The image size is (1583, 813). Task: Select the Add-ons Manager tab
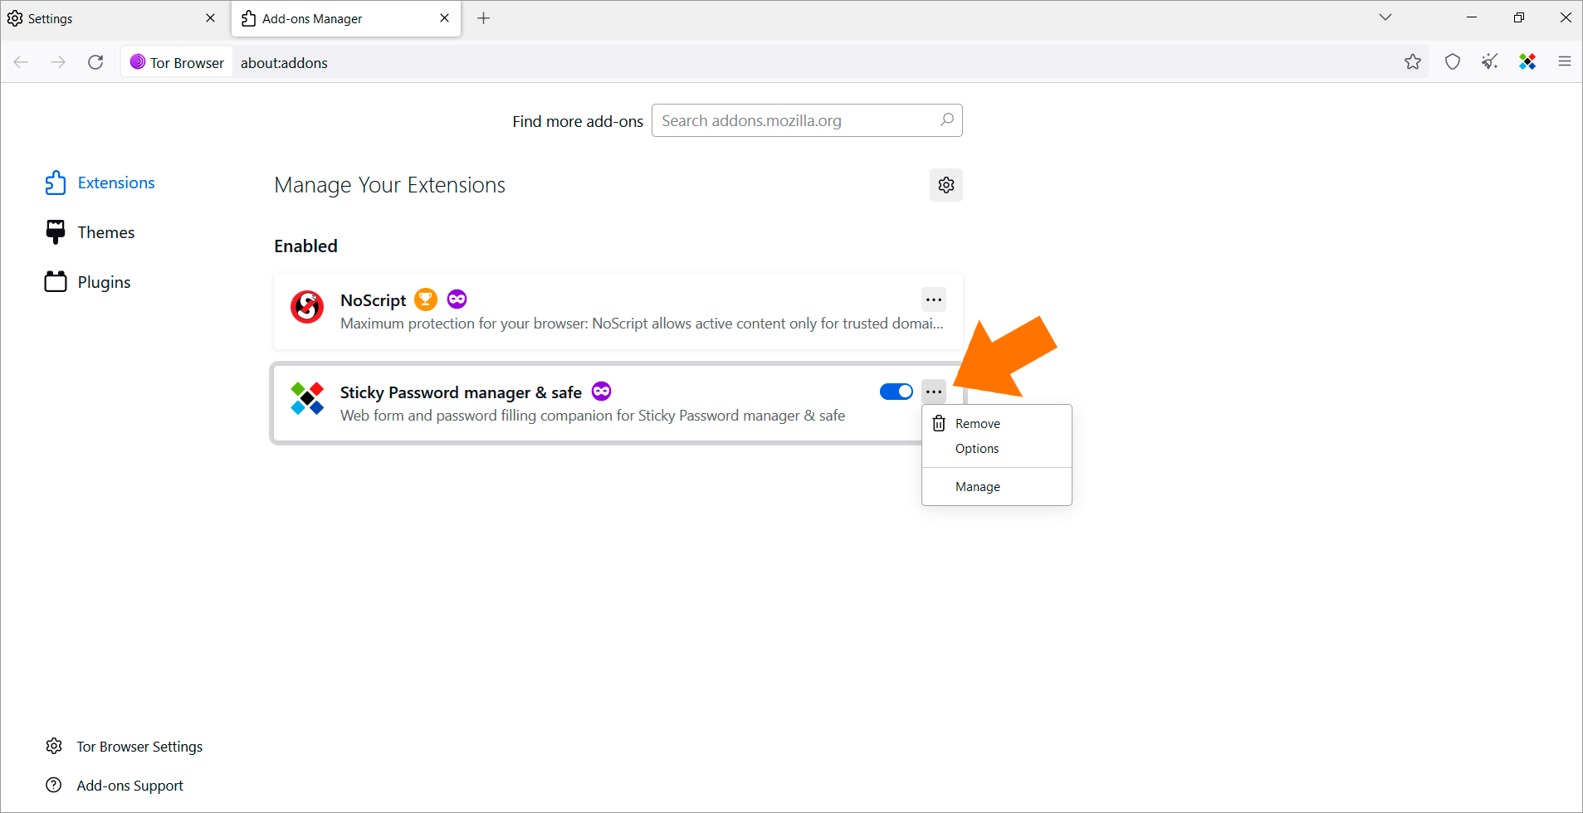[x=345, y=18]
